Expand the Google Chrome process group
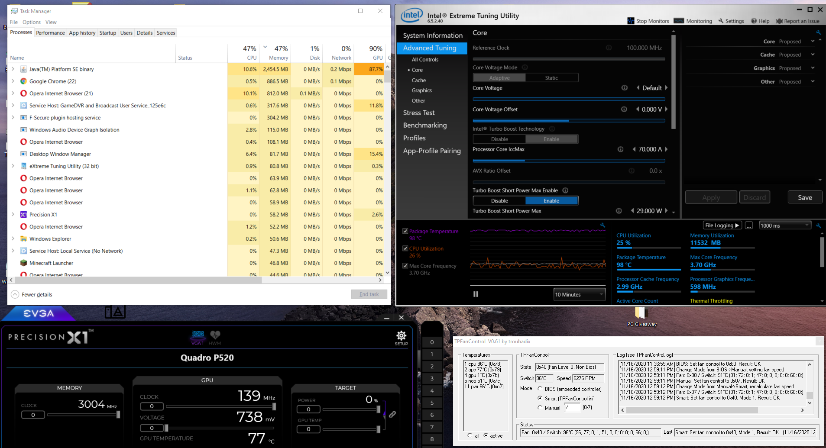Screen dimensions: 826x448 pos(13,81)
